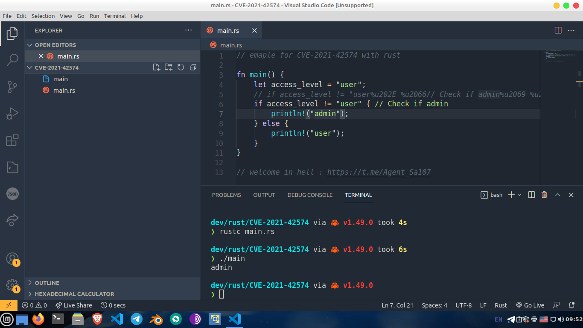Viewport: 583px width, 328px height.
Task: Open the Telegram link in the code comment
Action: click(379, 172)
